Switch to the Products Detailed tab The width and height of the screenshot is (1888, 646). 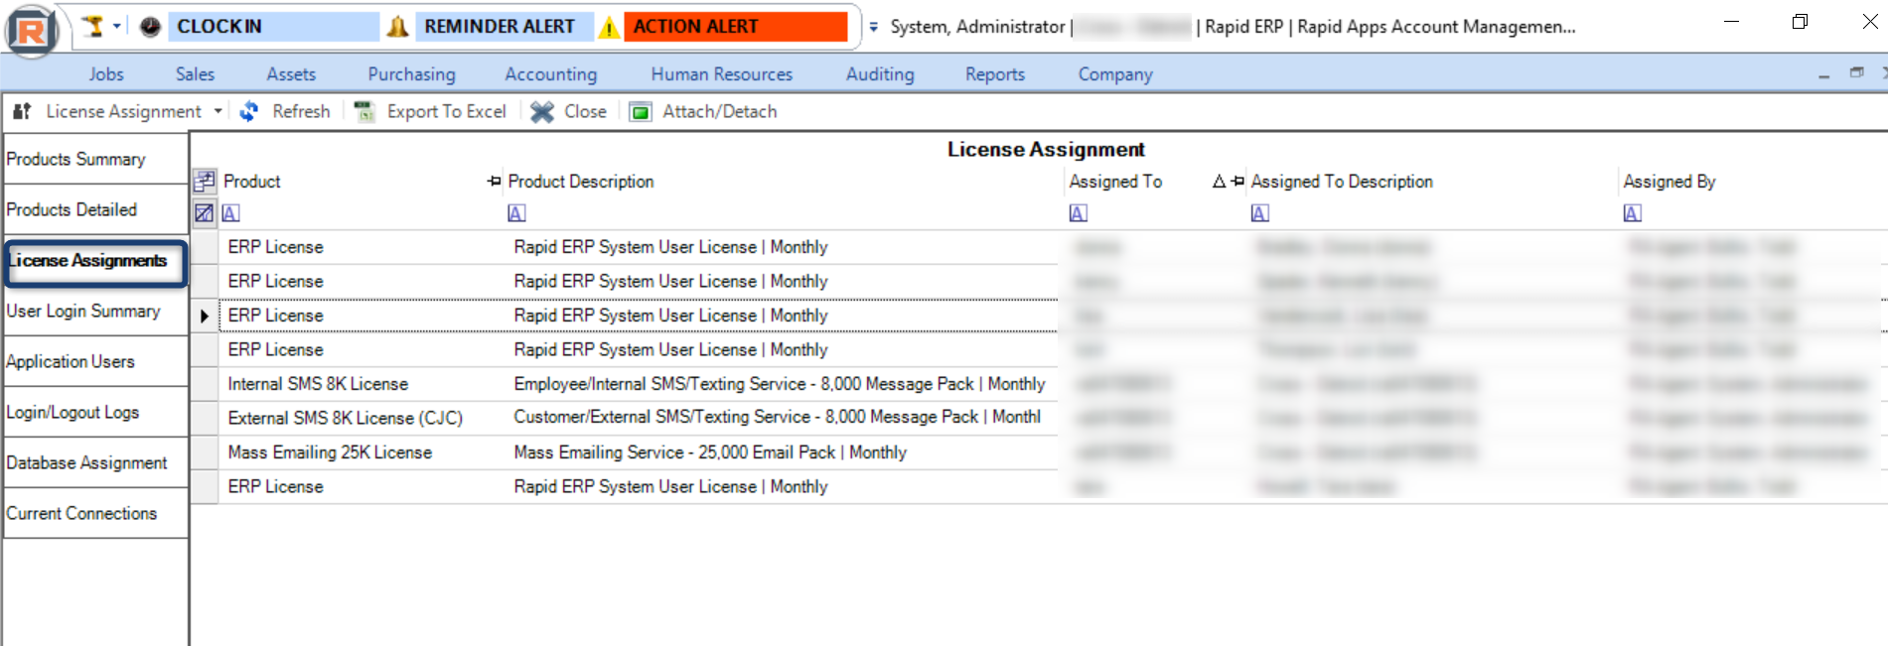pyautogui.click(x=95, y=209)
